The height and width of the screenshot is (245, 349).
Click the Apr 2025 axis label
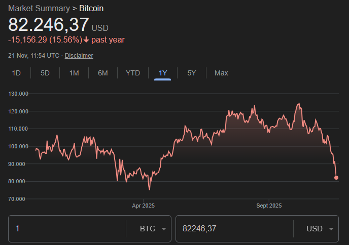click(x=144, y=206)
